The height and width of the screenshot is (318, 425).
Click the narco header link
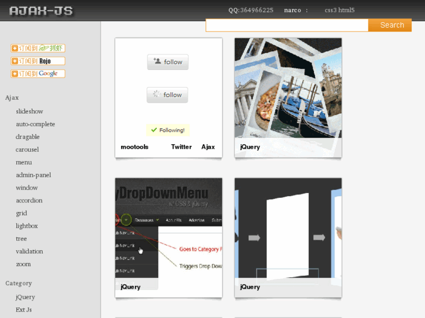click(x=292, y=11)
